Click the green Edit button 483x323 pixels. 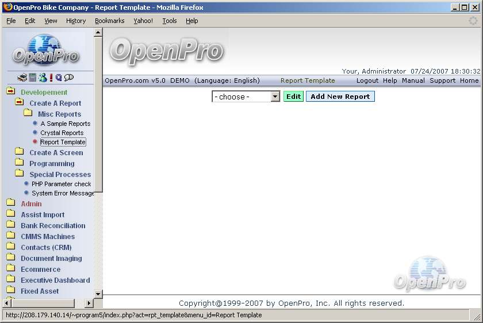point(293,97)
